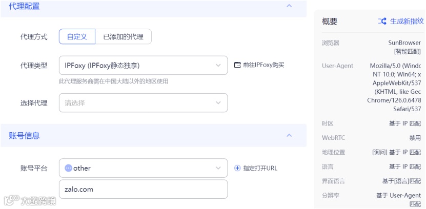The image size is (426, 209).
Task: Click the plus icon for specified URL
Action: [237, 168]
